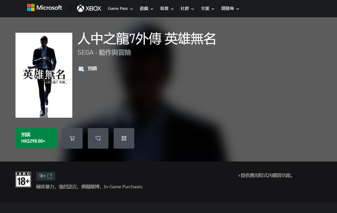The width and height of the screenshot is (337, 213).
Task: Go to the Xbox logo home
Action: [89, 8]
